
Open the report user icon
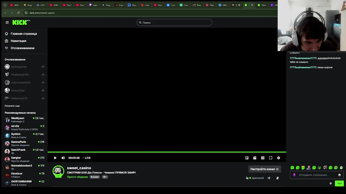[x=277, y=178]
